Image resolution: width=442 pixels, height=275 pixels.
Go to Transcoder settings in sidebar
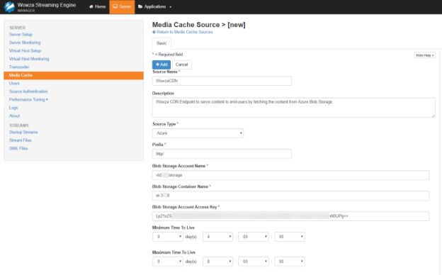[x=19, y=67]
